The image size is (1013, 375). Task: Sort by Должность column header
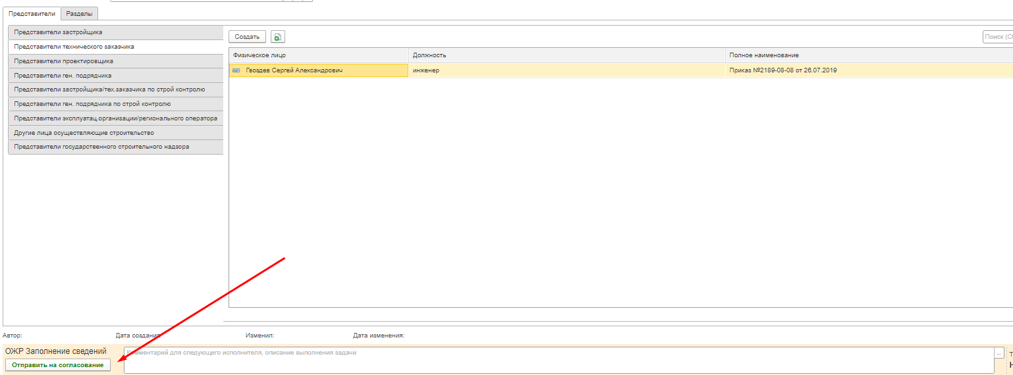[567, 55]
